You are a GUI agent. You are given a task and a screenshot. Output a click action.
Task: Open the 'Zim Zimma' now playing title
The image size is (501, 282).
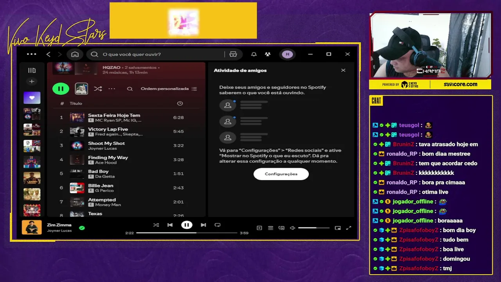(59, 225)
